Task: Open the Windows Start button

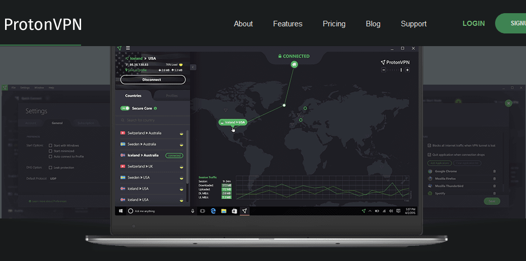Action: click(120, 211)
